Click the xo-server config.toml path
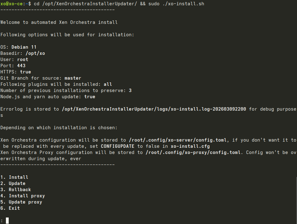297x224 pixels. pyautogui.click(x=178, y=140)
